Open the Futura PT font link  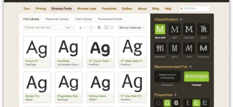tap(32, 61)
